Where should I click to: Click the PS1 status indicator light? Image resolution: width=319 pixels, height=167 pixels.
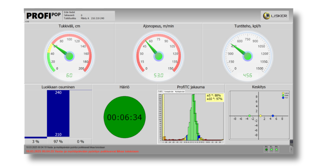pos(276,150)
